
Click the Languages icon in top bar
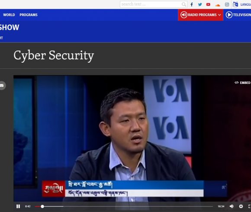click(x=235, y=4)
